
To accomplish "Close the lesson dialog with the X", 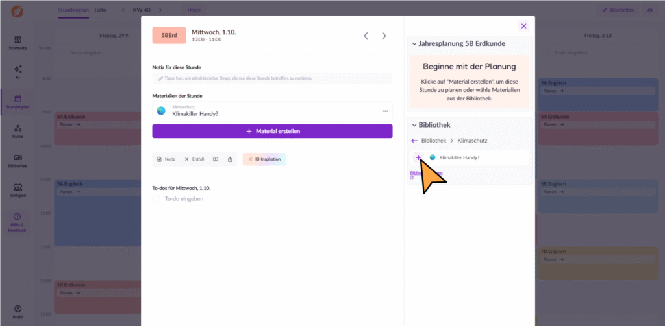I will [x=523, y=26].
